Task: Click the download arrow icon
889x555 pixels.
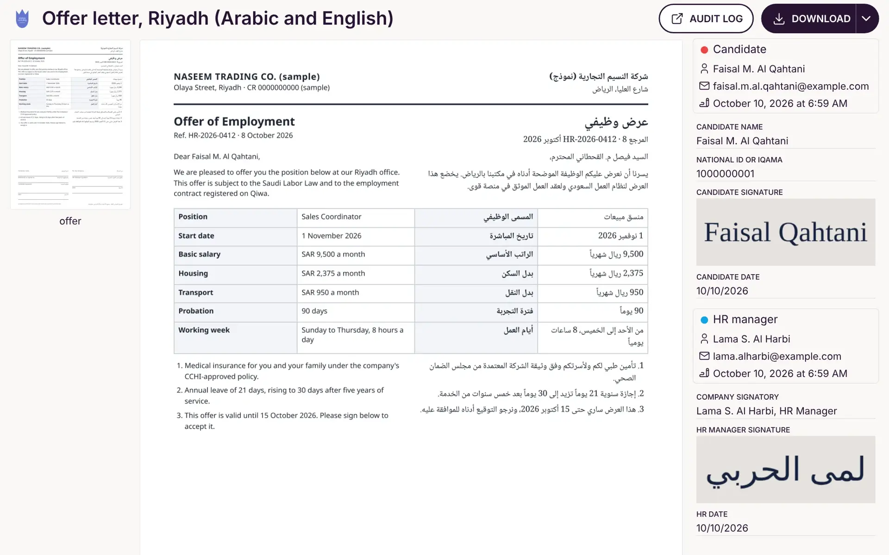Action: [779, 19]
